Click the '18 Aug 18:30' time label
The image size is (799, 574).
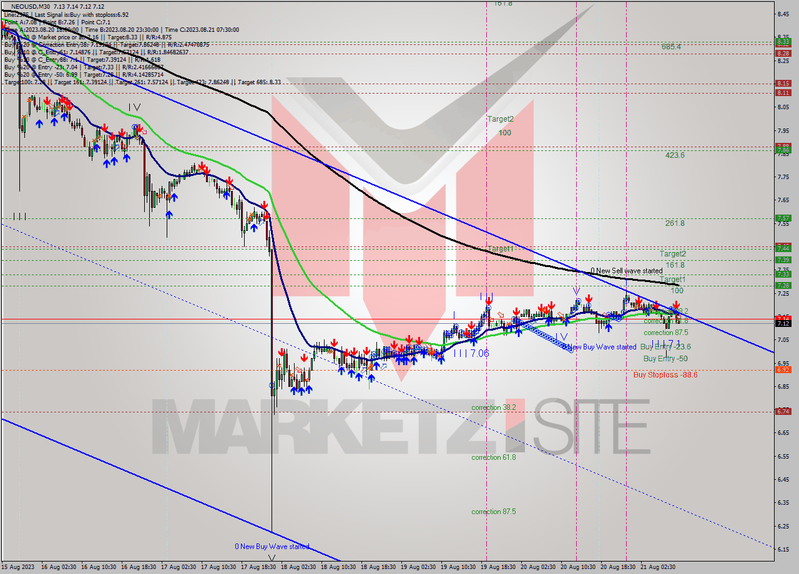coord(379,567)
